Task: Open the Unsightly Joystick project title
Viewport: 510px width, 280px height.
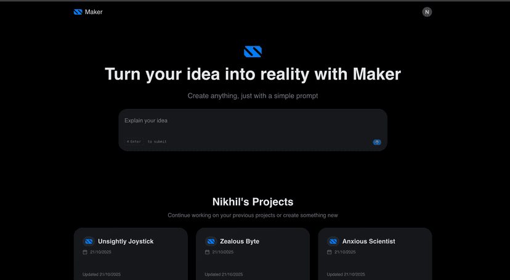Action: tap(126, 241)
